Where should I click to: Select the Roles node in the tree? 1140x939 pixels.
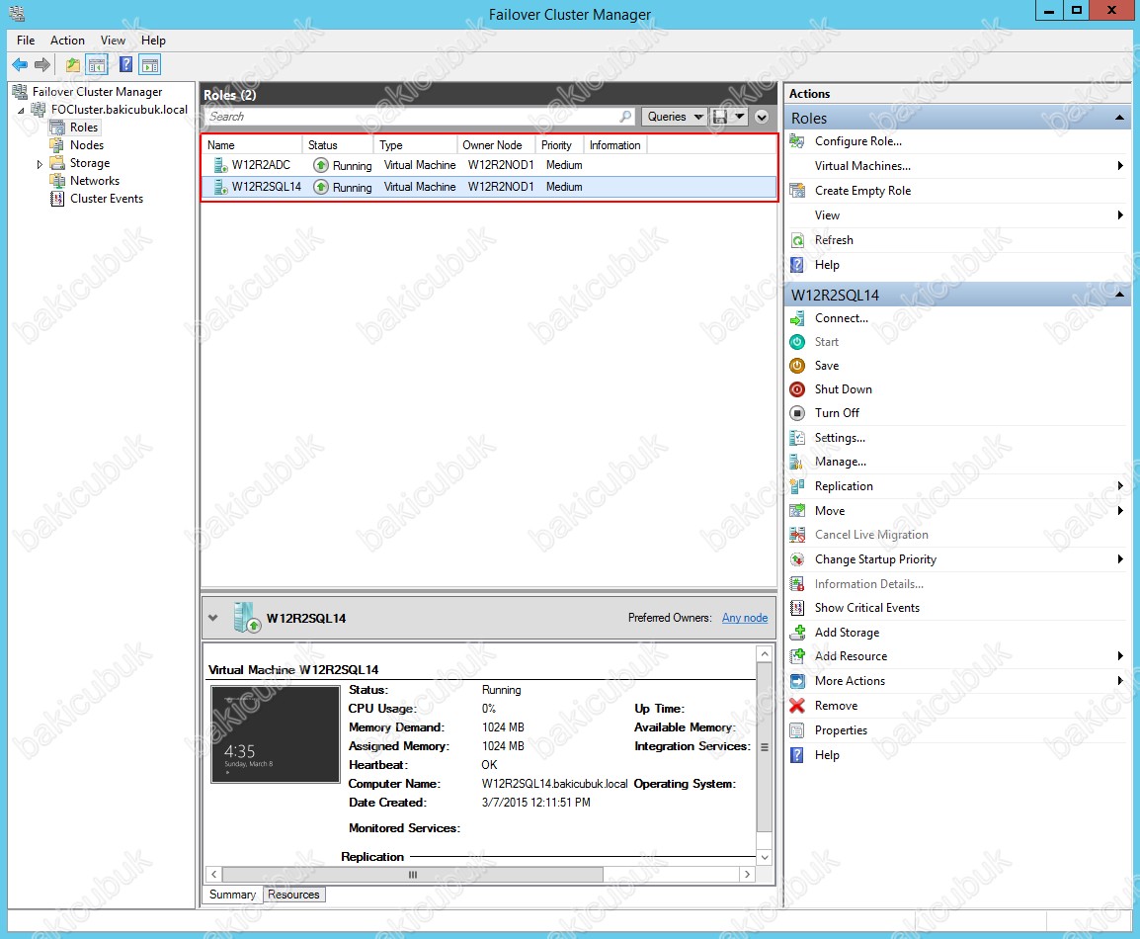[x=84, y=128]
